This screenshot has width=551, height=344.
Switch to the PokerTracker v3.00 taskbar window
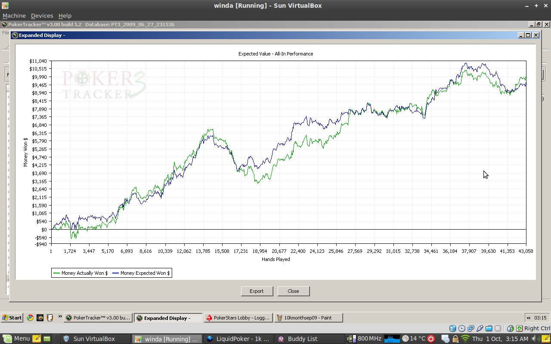coord(98,318)
